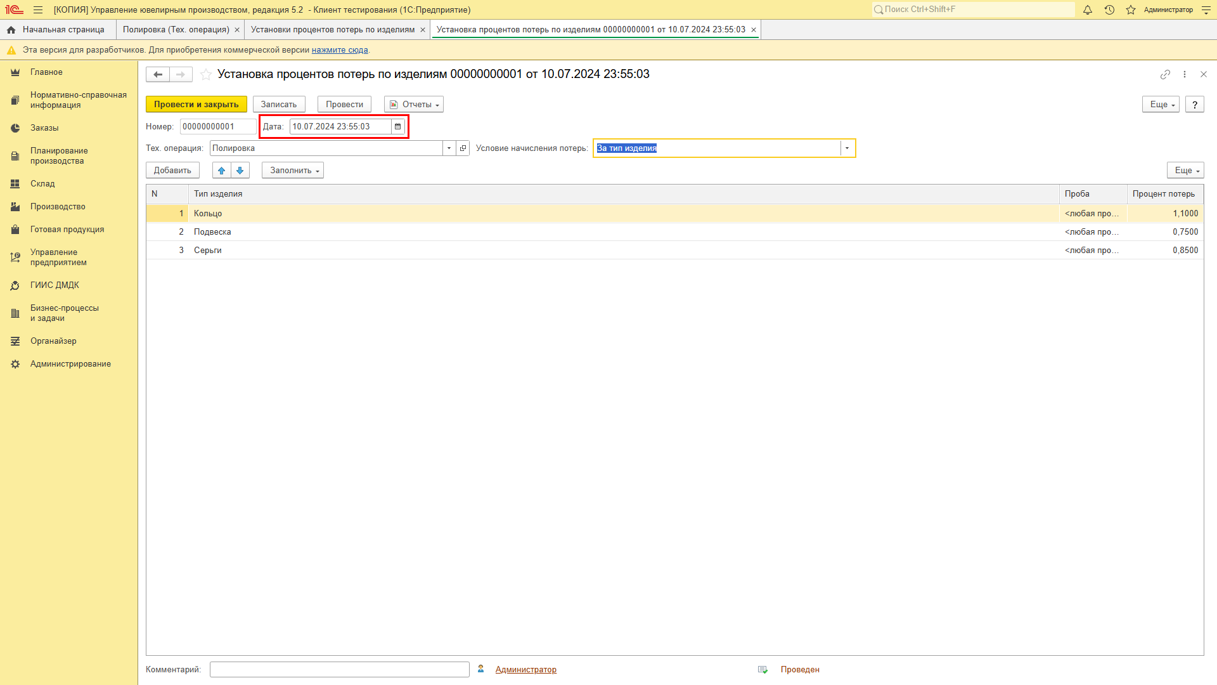Click the home icon of Начальная страница

tap(11, 30)
